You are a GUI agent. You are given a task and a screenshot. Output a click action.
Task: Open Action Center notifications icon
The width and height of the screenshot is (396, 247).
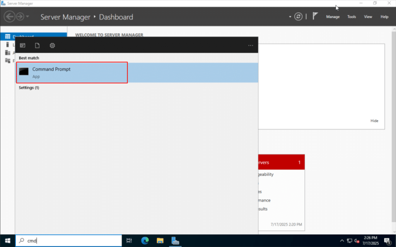coord(387,241)
